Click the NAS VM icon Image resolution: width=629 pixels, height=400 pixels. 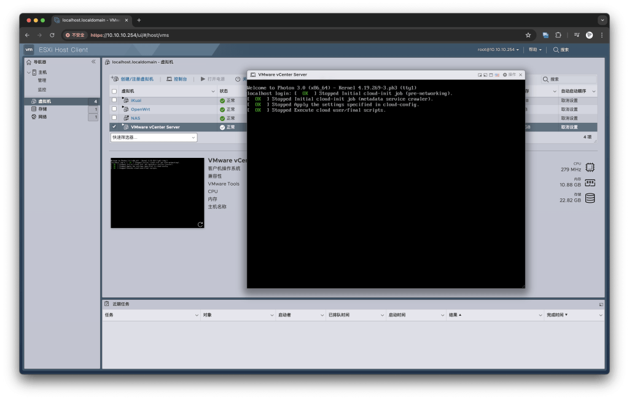126,118
